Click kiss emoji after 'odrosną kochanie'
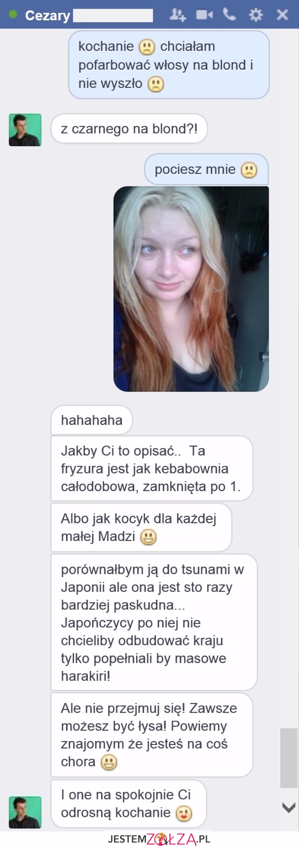This screenshot has width=299, height=849. (x=184, y=814)
